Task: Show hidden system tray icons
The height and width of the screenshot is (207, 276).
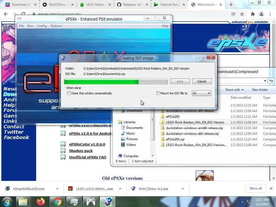Action: tap(242, 202)
